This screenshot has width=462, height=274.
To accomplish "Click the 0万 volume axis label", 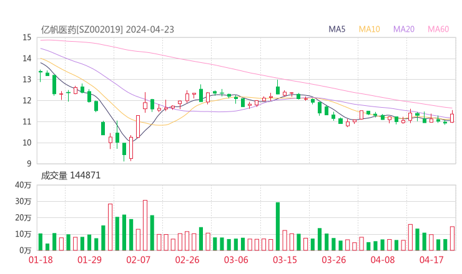I will tap(25, 250).
